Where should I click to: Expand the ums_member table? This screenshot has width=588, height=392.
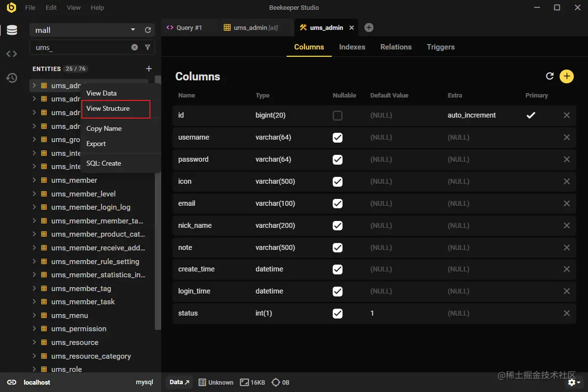[34, 180]
